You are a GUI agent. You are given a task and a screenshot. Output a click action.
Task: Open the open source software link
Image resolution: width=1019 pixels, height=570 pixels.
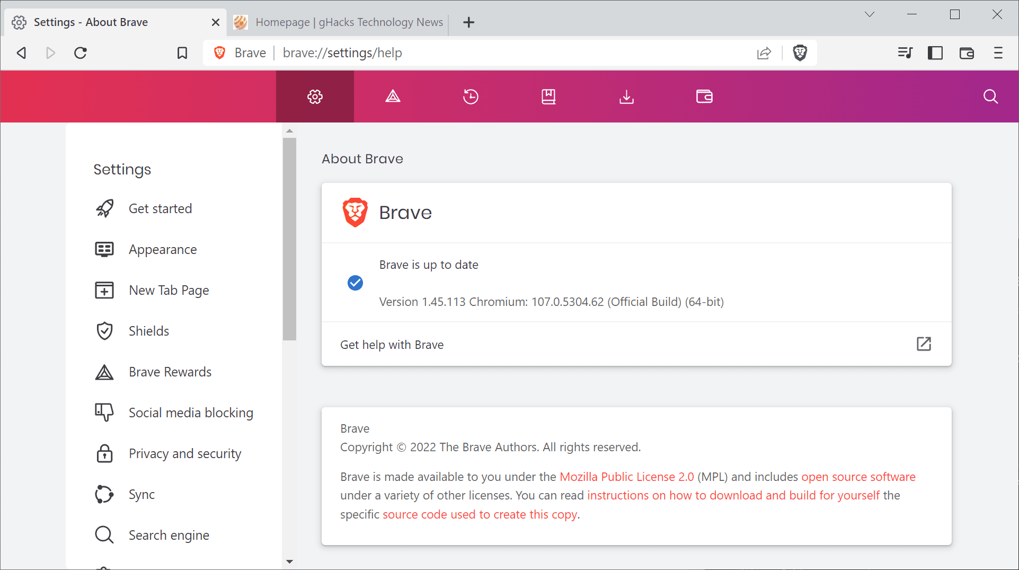pos(858,477)
